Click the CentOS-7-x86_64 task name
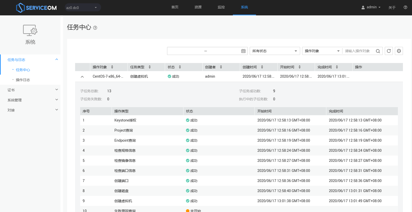 (108, 76)
